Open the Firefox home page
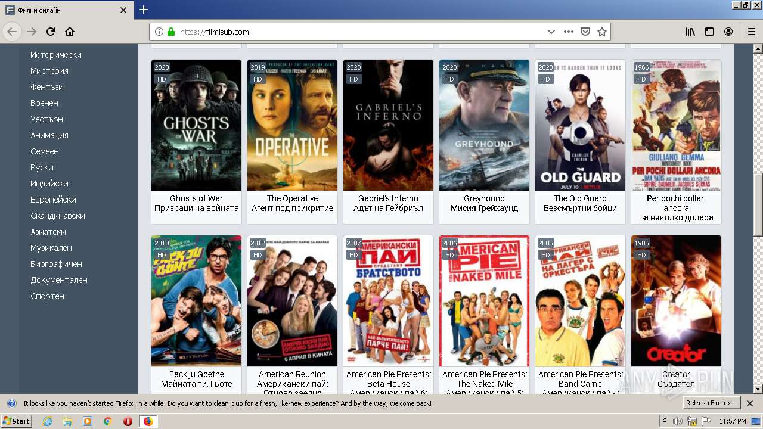This screenshot has height=429, width=763. pyautogui.click(x=70, y=32)
